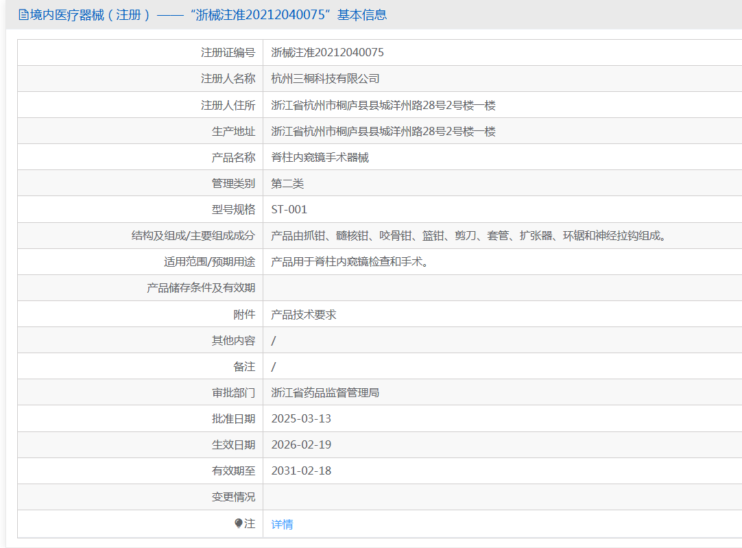The height and width of the screenshot is (548, 742).
Task: Click the 型号规格 label
Action: pos(233,209)
